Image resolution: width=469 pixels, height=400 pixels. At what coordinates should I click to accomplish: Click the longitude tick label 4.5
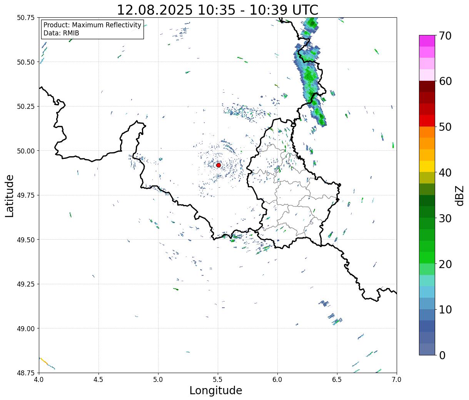(x=98, y=379)
